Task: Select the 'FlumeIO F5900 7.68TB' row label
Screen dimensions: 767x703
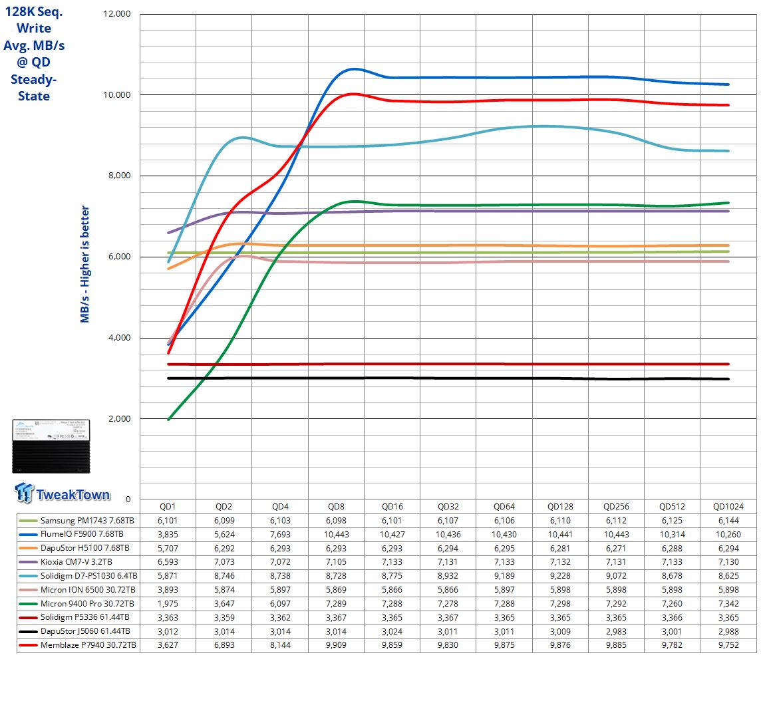Action: 82,535
